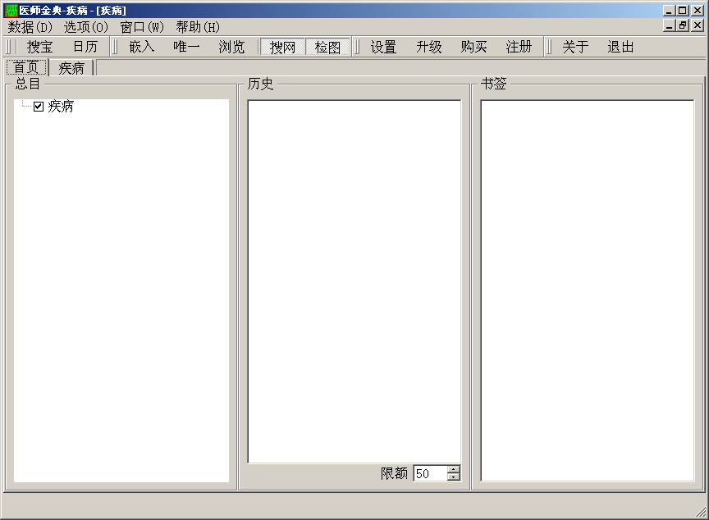Open the 窗口(W) menu
Screen dimensions: 709x520
coord(142,27)
